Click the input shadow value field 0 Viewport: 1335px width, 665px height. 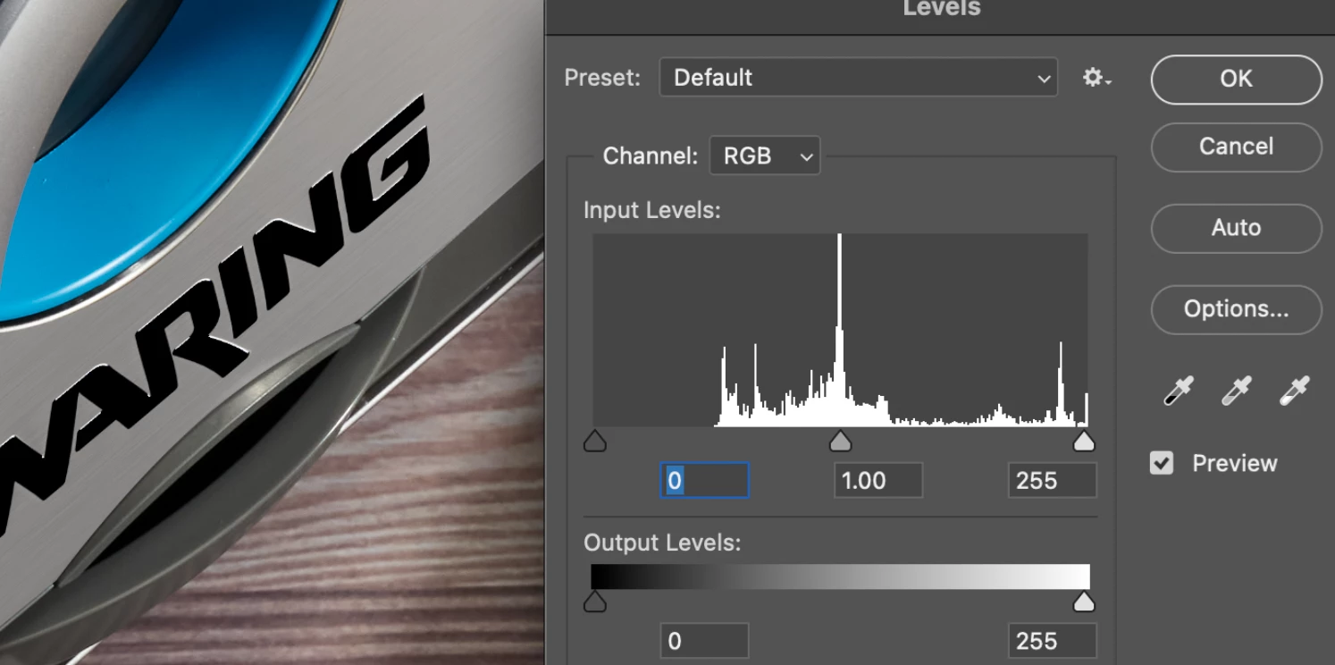(704, 480)
